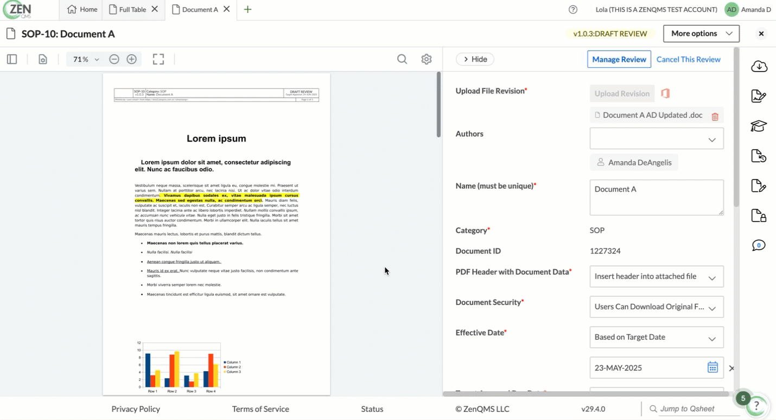Click the cloud download icon
776x420 pixels.
tap(759, 66)
